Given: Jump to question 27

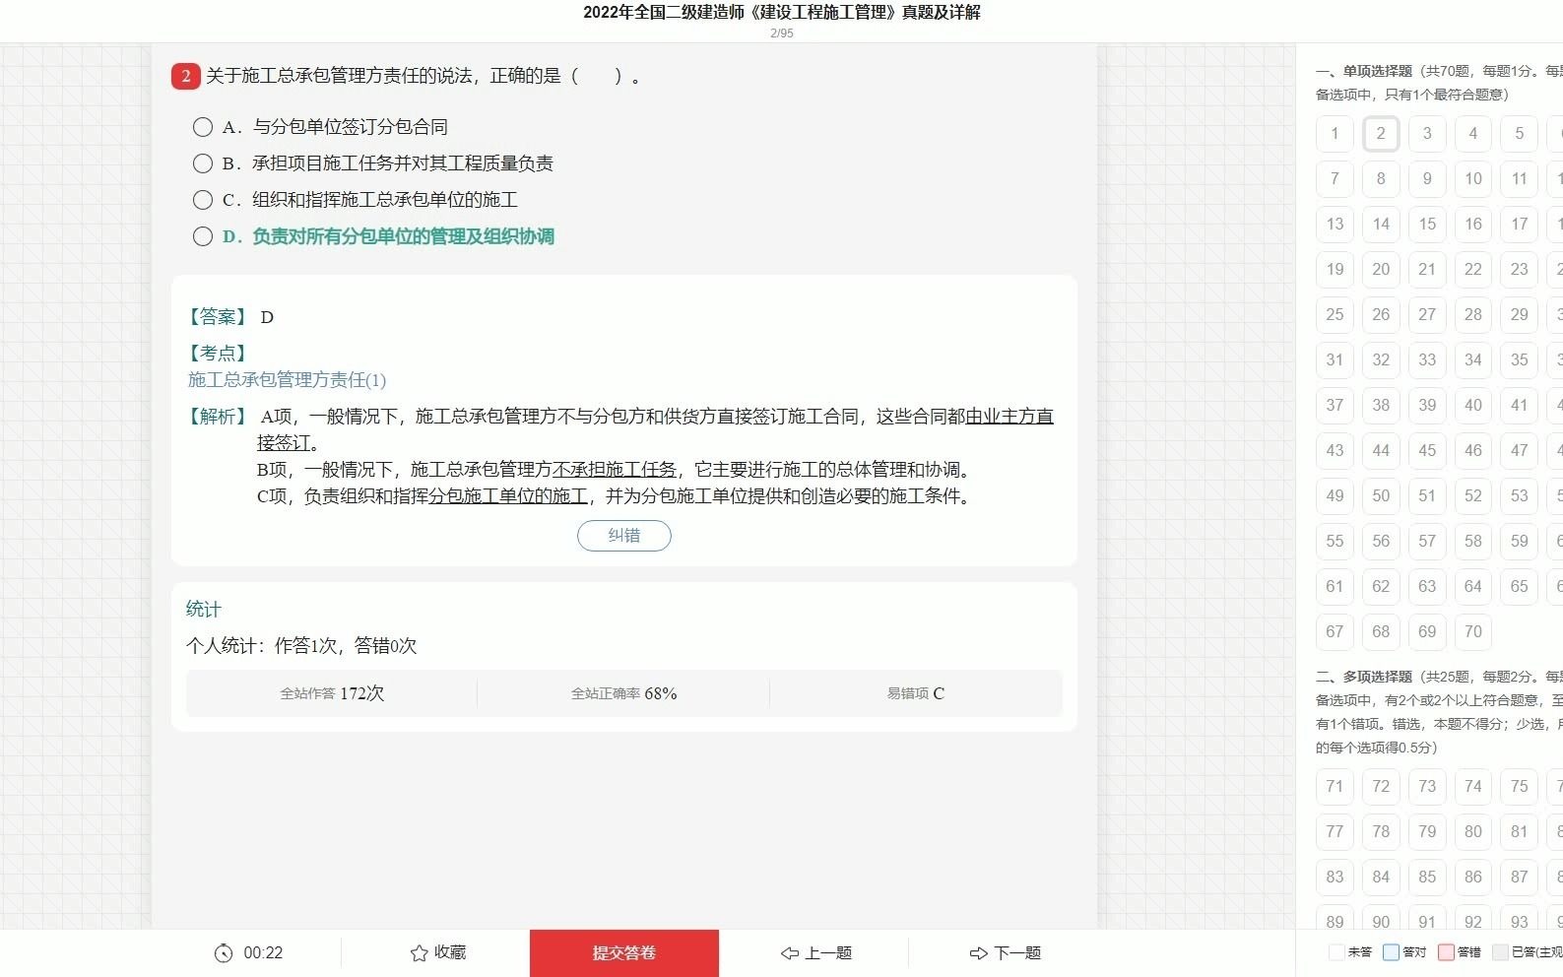Looking at the screenshot, I should [1427, 315].
